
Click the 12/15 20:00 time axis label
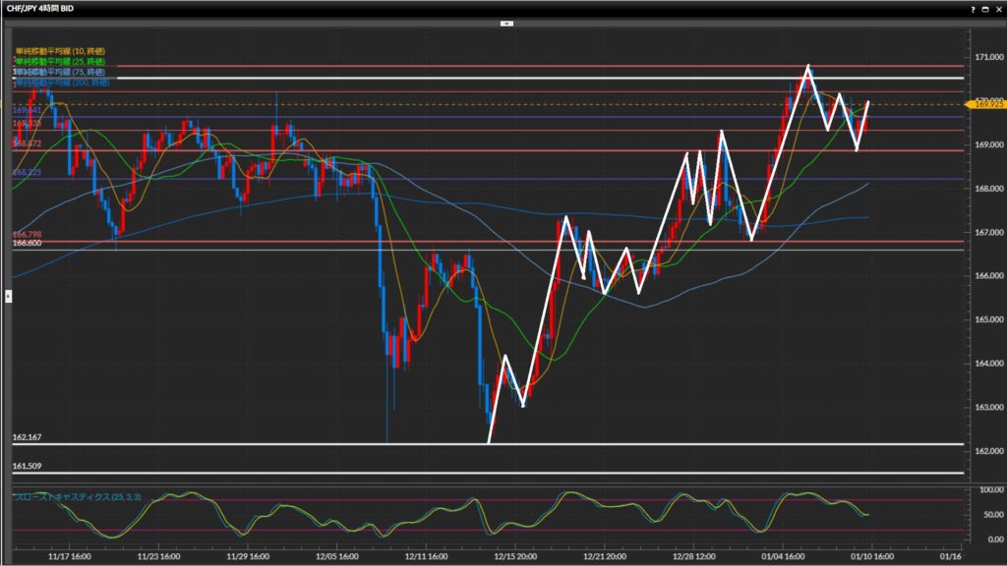coord(513,555)
